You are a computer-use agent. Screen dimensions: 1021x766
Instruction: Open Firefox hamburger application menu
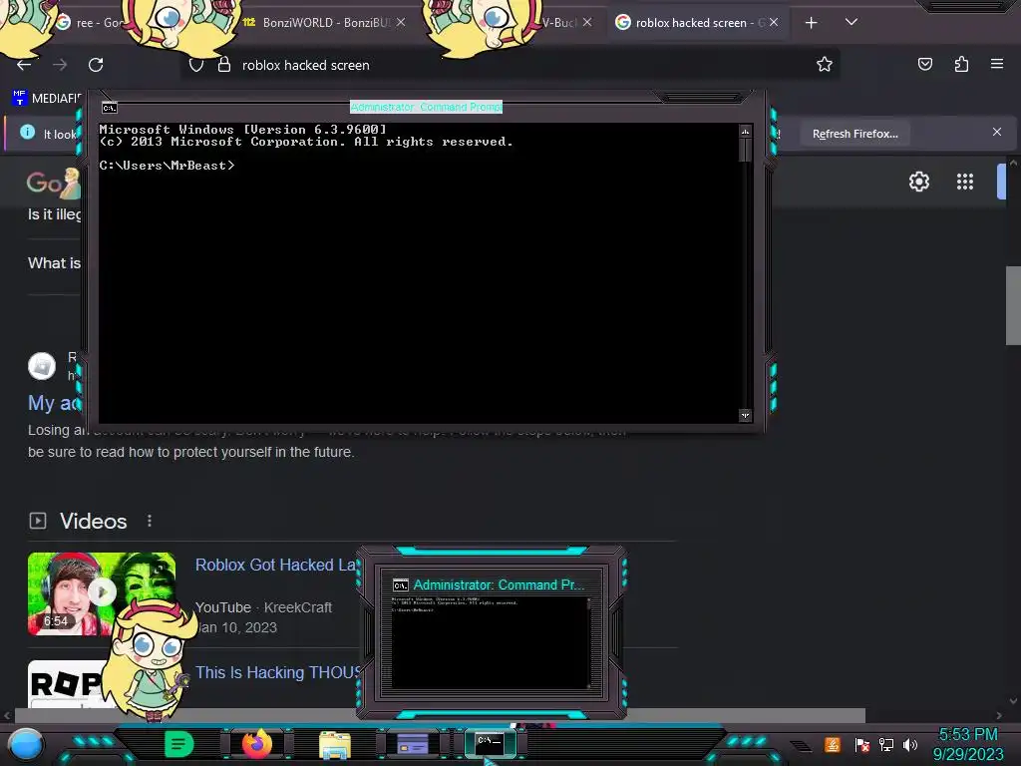pos(997,64)
